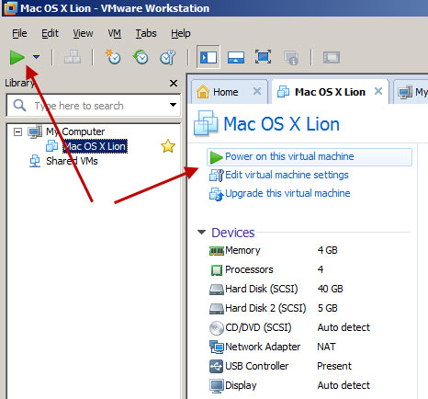Click the Processors device icon
Image resolution: width=428 pixels, height=399 pixels.
point(217,270)
